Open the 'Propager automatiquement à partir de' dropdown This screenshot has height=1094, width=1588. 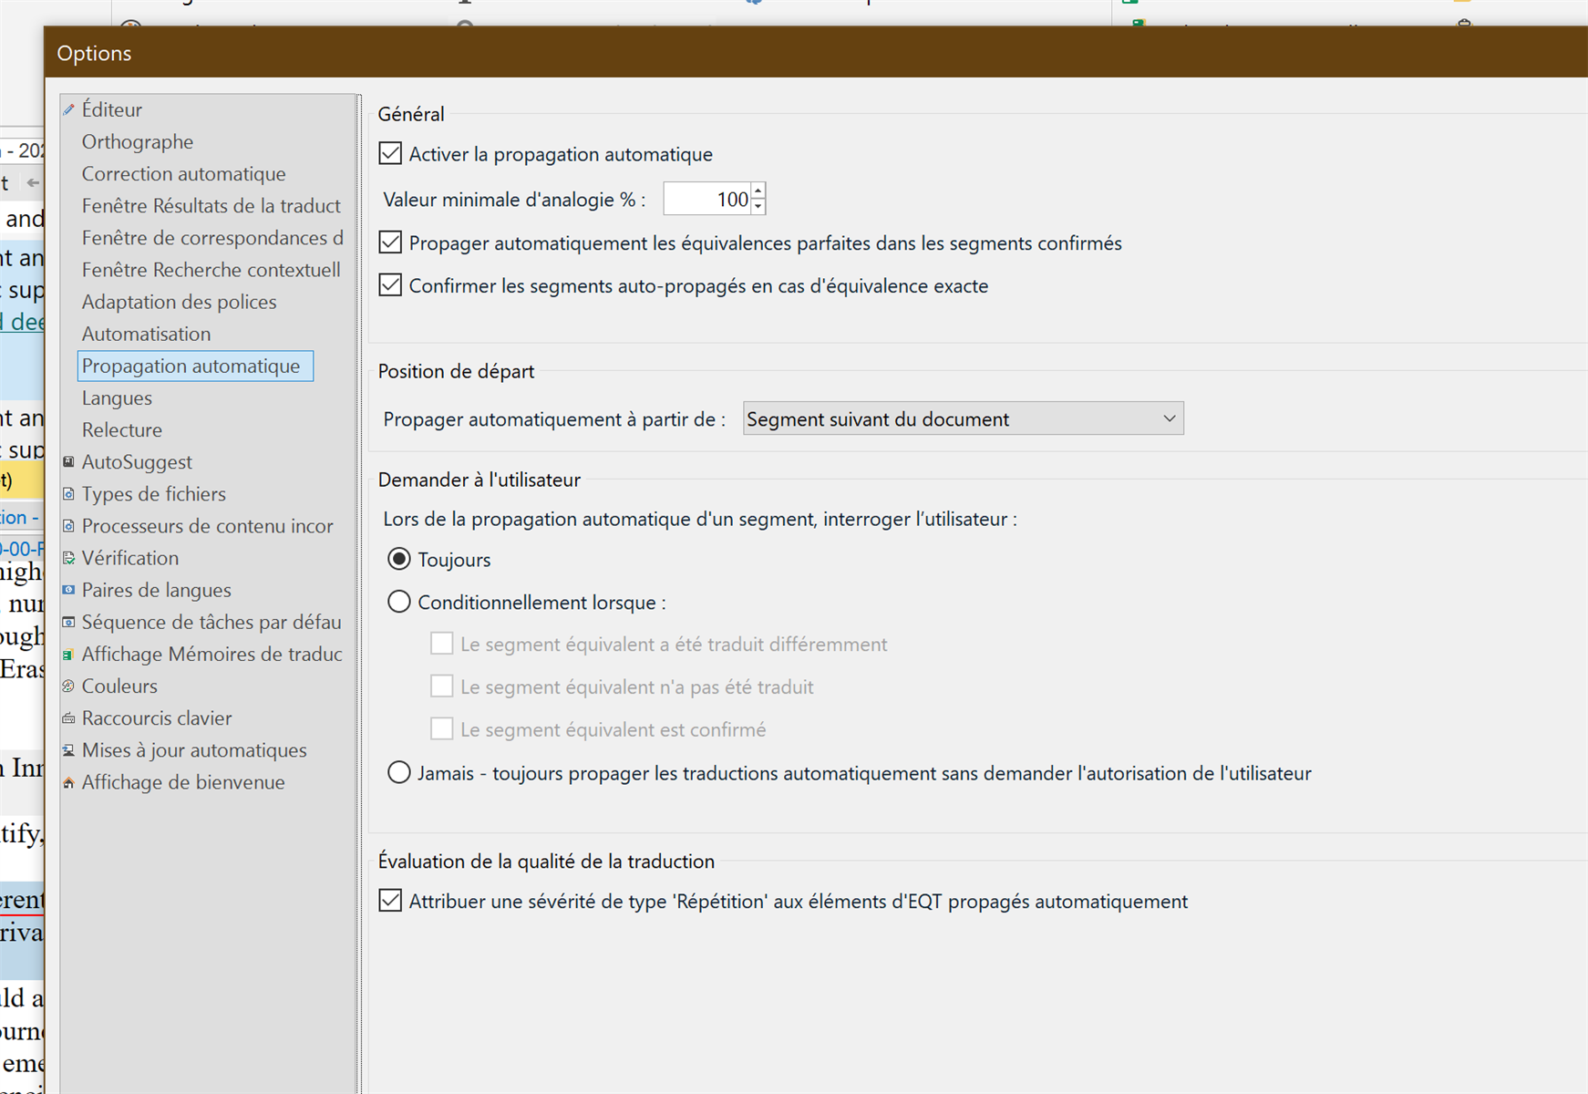1170,418
